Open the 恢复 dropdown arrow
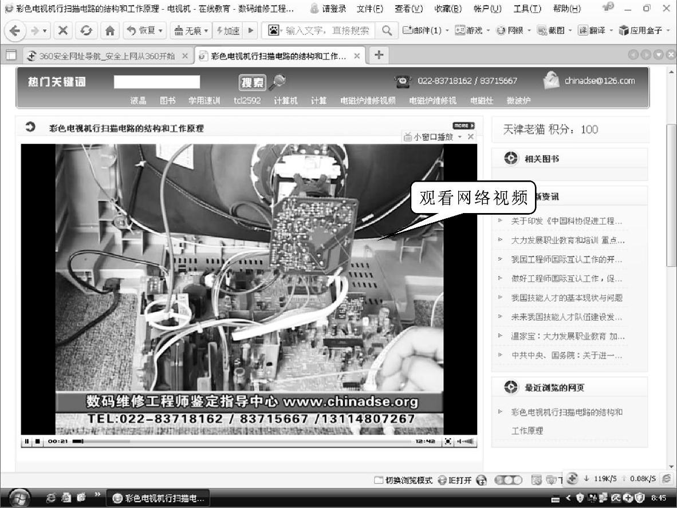Image resolution: width=677 pixels, height=508 pixels. pyautogui.click(x=160, y=31)
